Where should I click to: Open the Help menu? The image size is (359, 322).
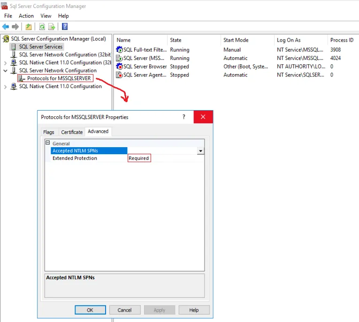pos(63,16)
